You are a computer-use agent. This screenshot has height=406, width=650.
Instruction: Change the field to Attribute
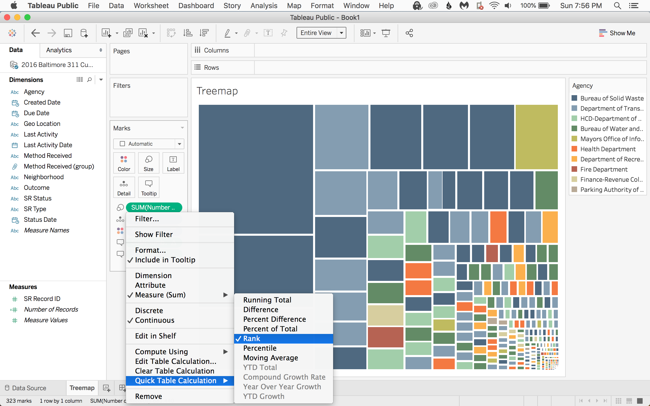click(180, 285)
